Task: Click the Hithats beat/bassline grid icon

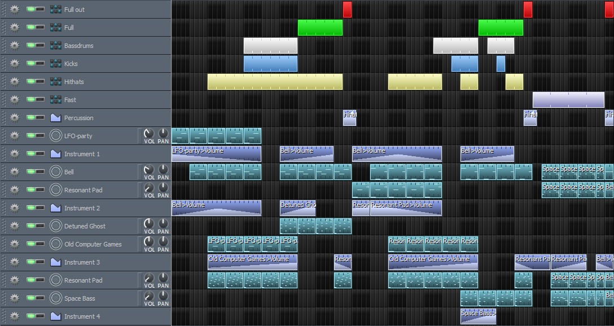Action: (x=55, y=82)
